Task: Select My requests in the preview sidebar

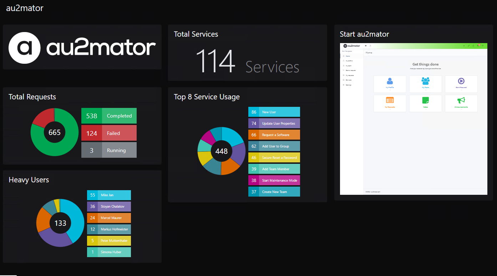Action: (351, 75)
